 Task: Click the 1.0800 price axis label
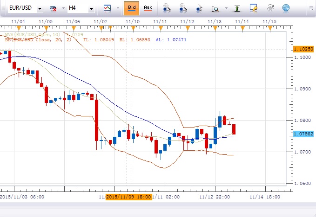click(303, 121)
